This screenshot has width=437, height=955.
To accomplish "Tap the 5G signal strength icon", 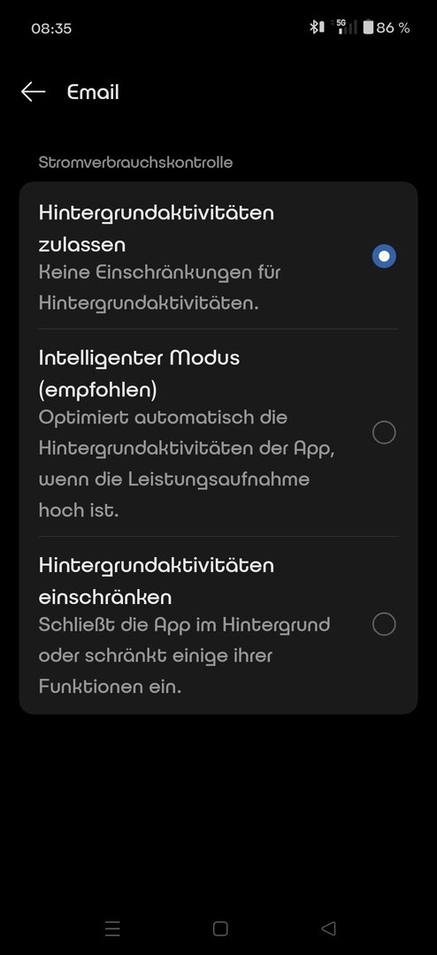I will coord(344,27).
